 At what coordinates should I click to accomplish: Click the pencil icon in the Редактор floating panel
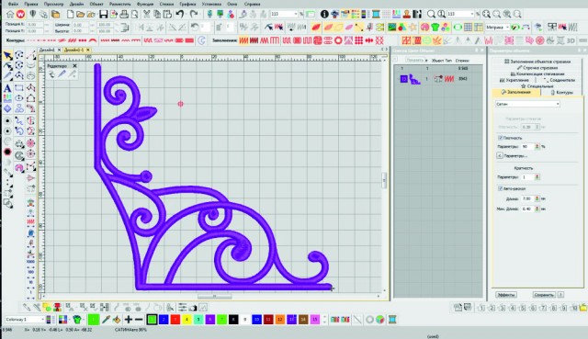tap(62, 73)
